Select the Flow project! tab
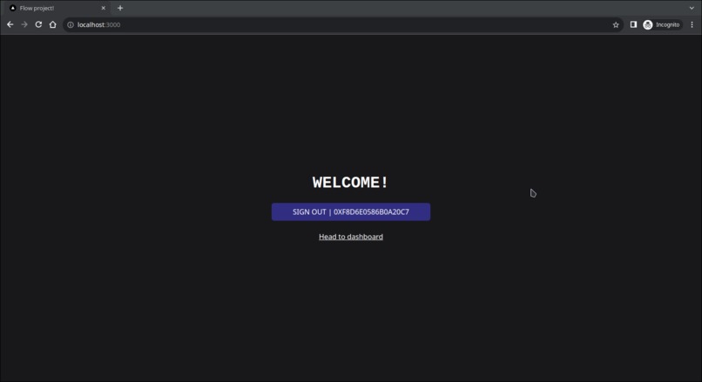 (57, 8)
